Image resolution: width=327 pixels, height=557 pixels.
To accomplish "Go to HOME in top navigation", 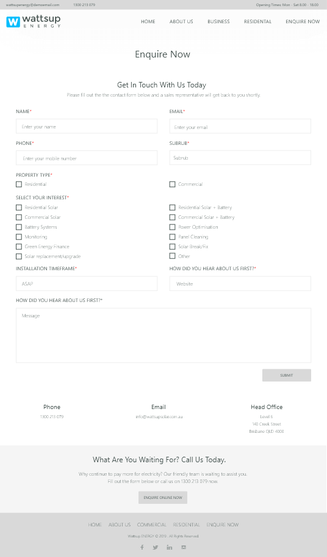I will point(148,21).
